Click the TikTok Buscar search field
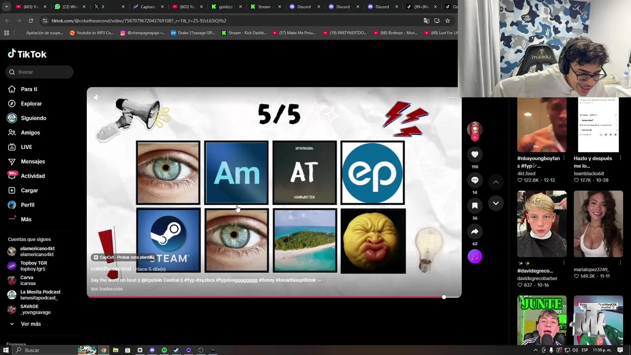The image size is (631, 355). [40, 72]
